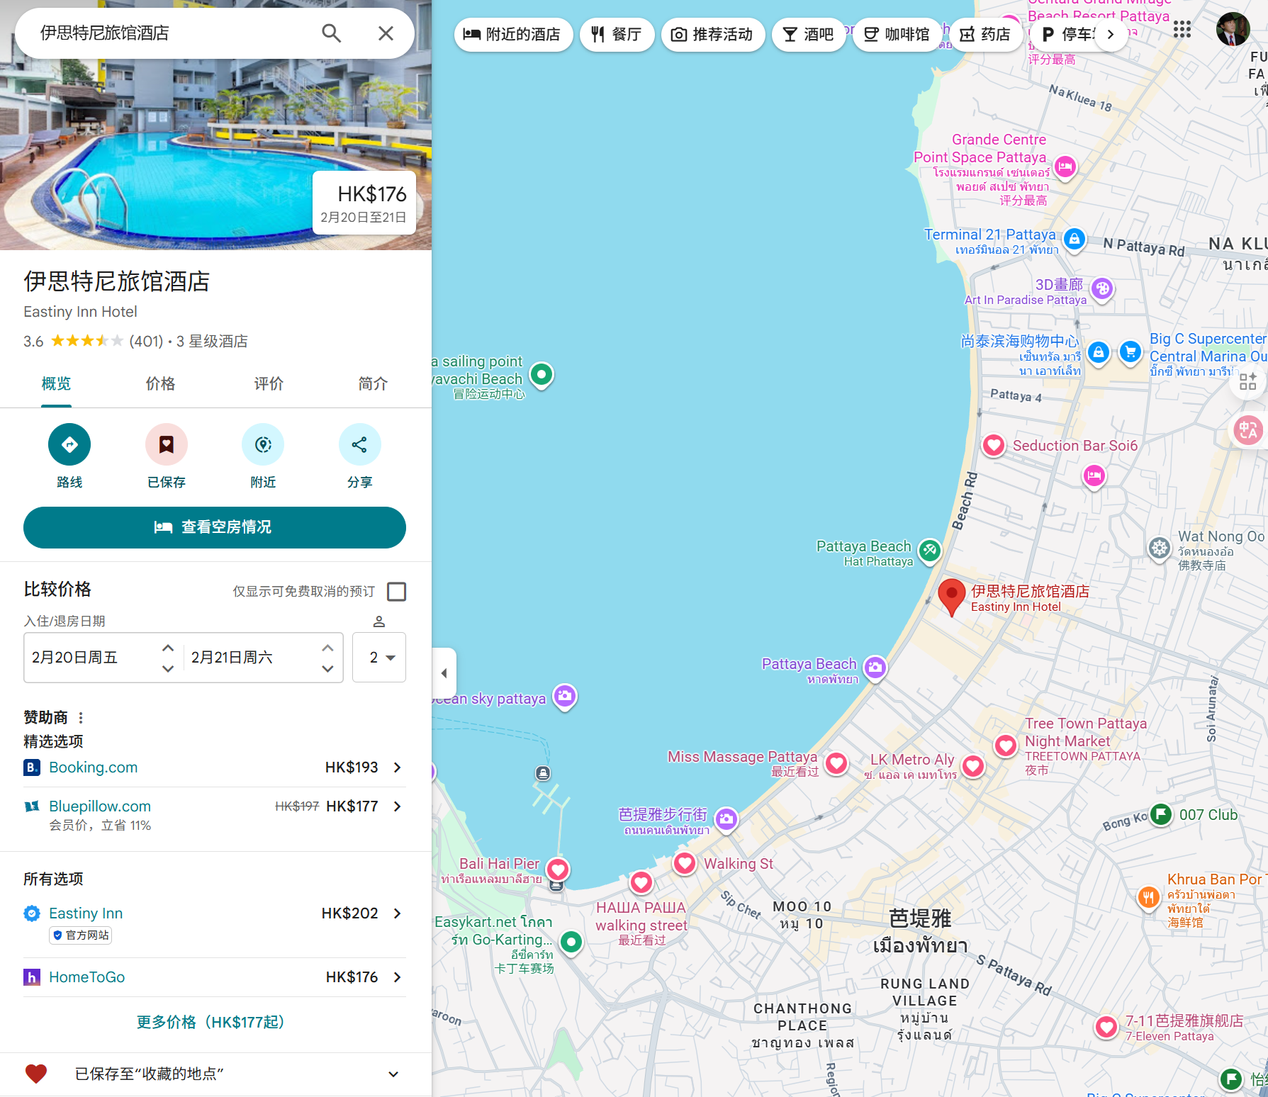
Task: Click Khrua Ban Por restaurant marker
Action: pyautogui.click(x=1148, y=898)
